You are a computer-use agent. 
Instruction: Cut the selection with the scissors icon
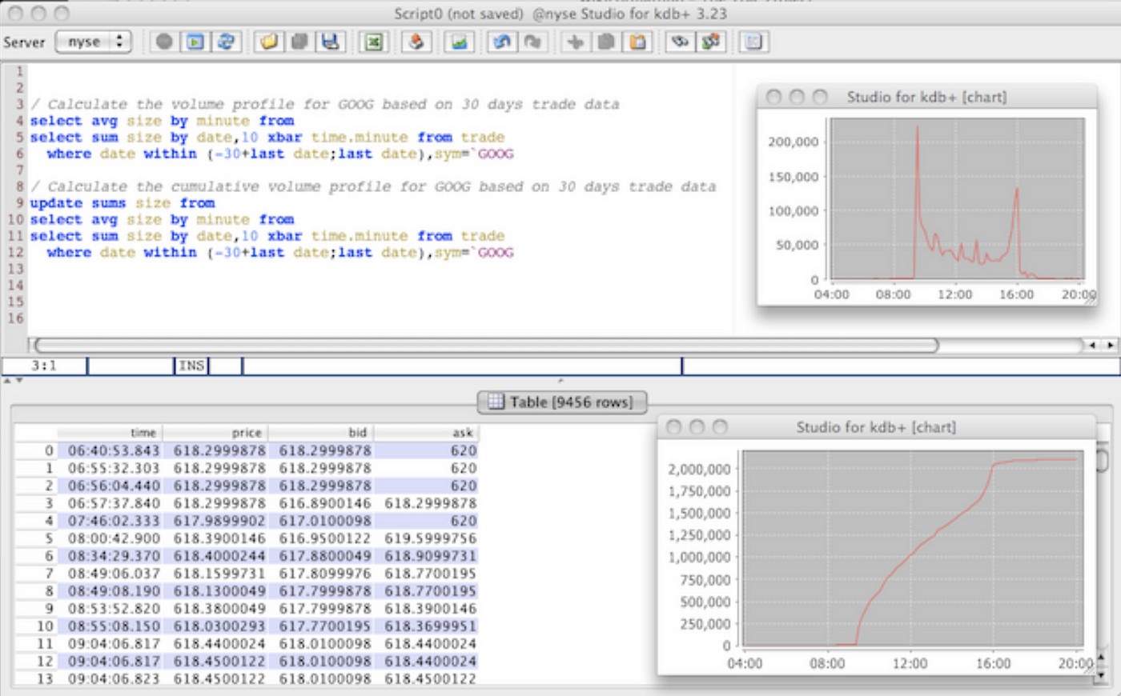pos(575,42)
